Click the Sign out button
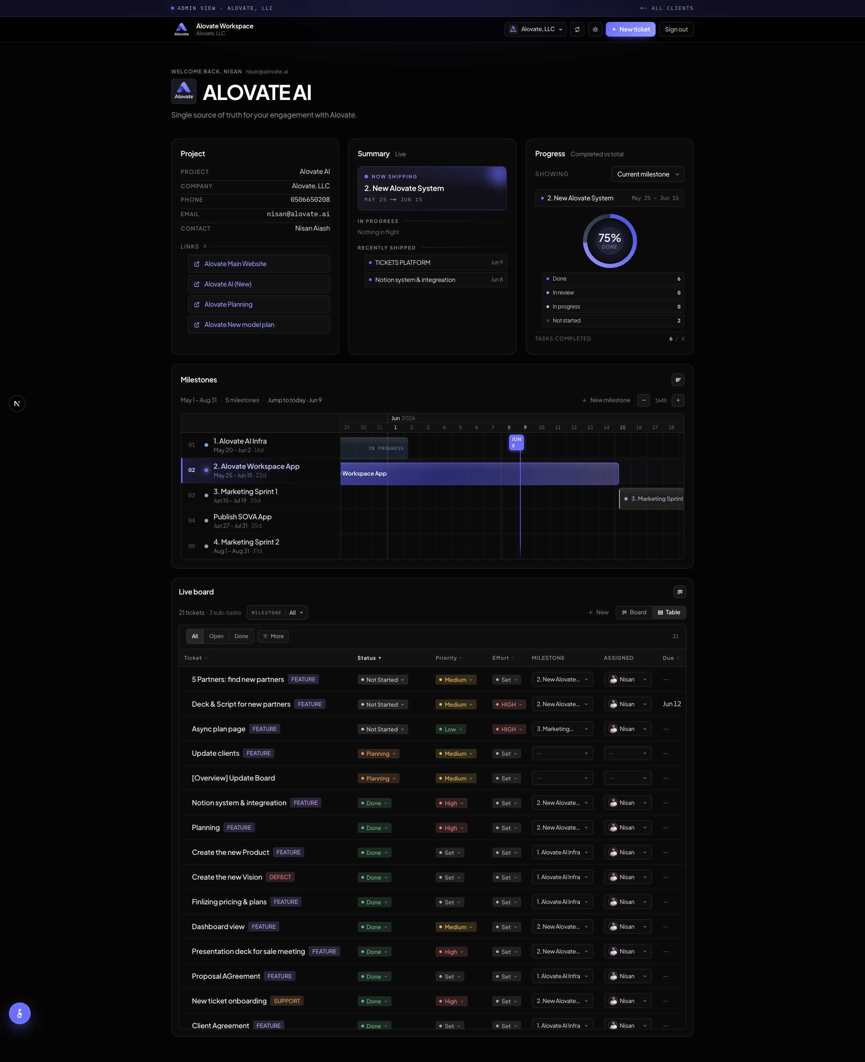This screenshot has height=1062, width=865. coord(676,29)
